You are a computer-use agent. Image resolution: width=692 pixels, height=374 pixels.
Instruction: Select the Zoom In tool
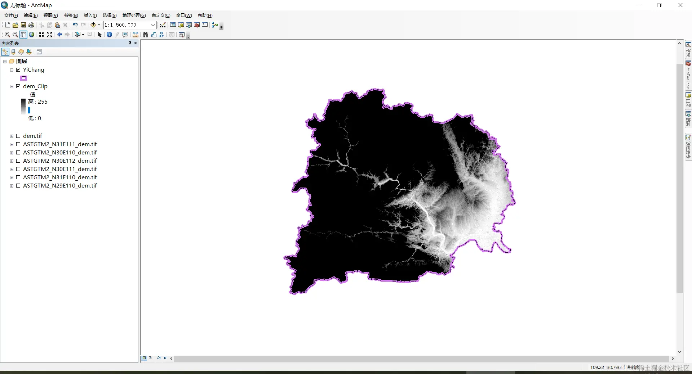[x=7, y=35]
